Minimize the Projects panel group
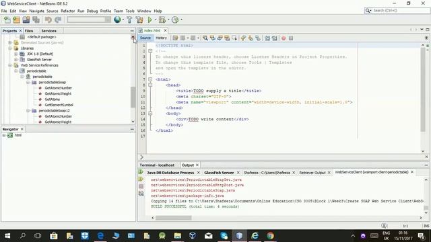431x242 pixels. click(x=132, y=31)
